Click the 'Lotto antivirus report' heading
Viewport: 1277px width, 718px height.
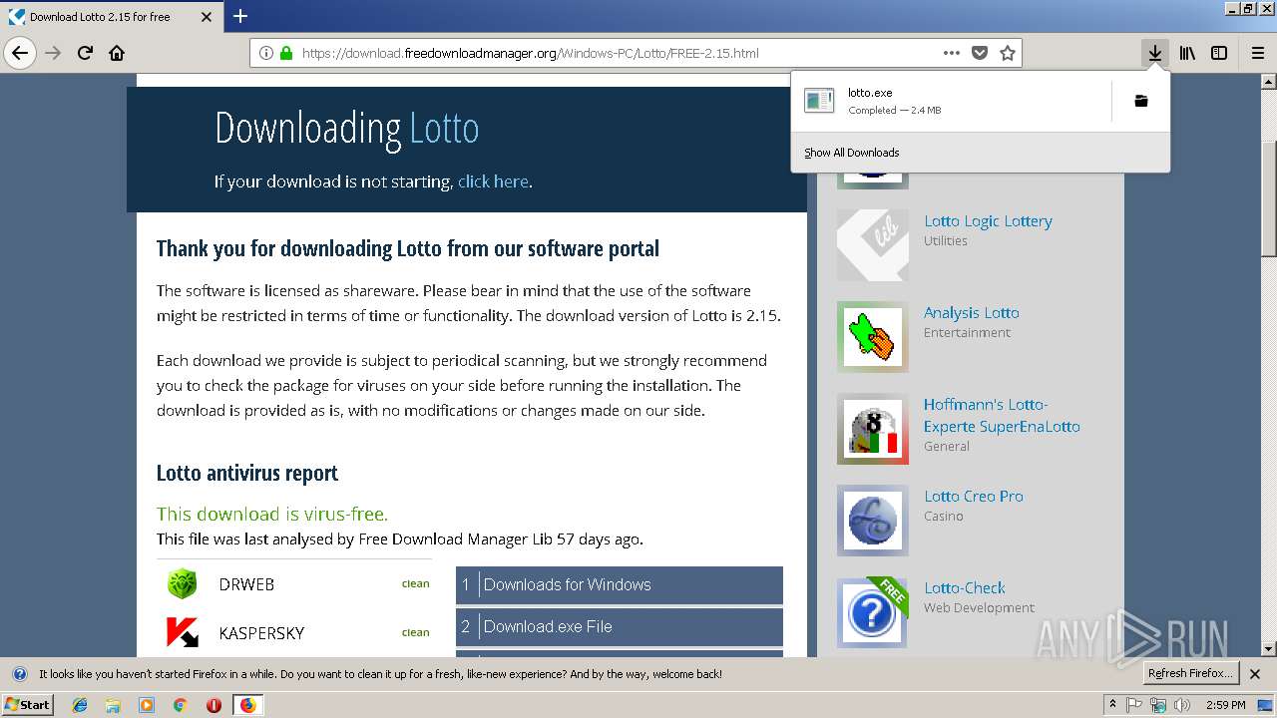point(247,473)
